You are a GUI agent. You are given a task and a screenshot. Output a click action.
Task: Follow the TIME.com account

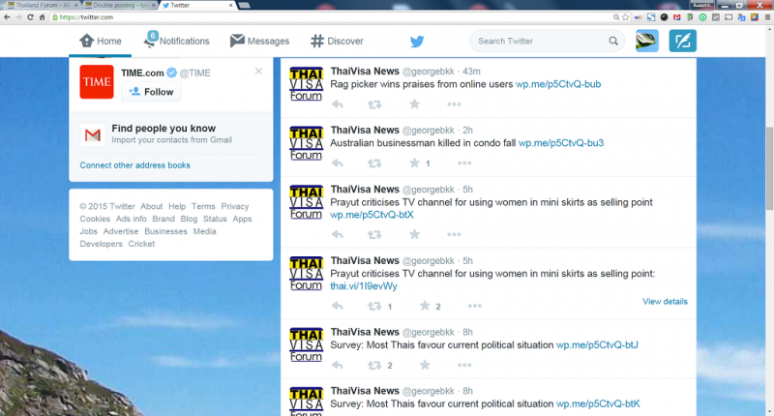[151, 92]
